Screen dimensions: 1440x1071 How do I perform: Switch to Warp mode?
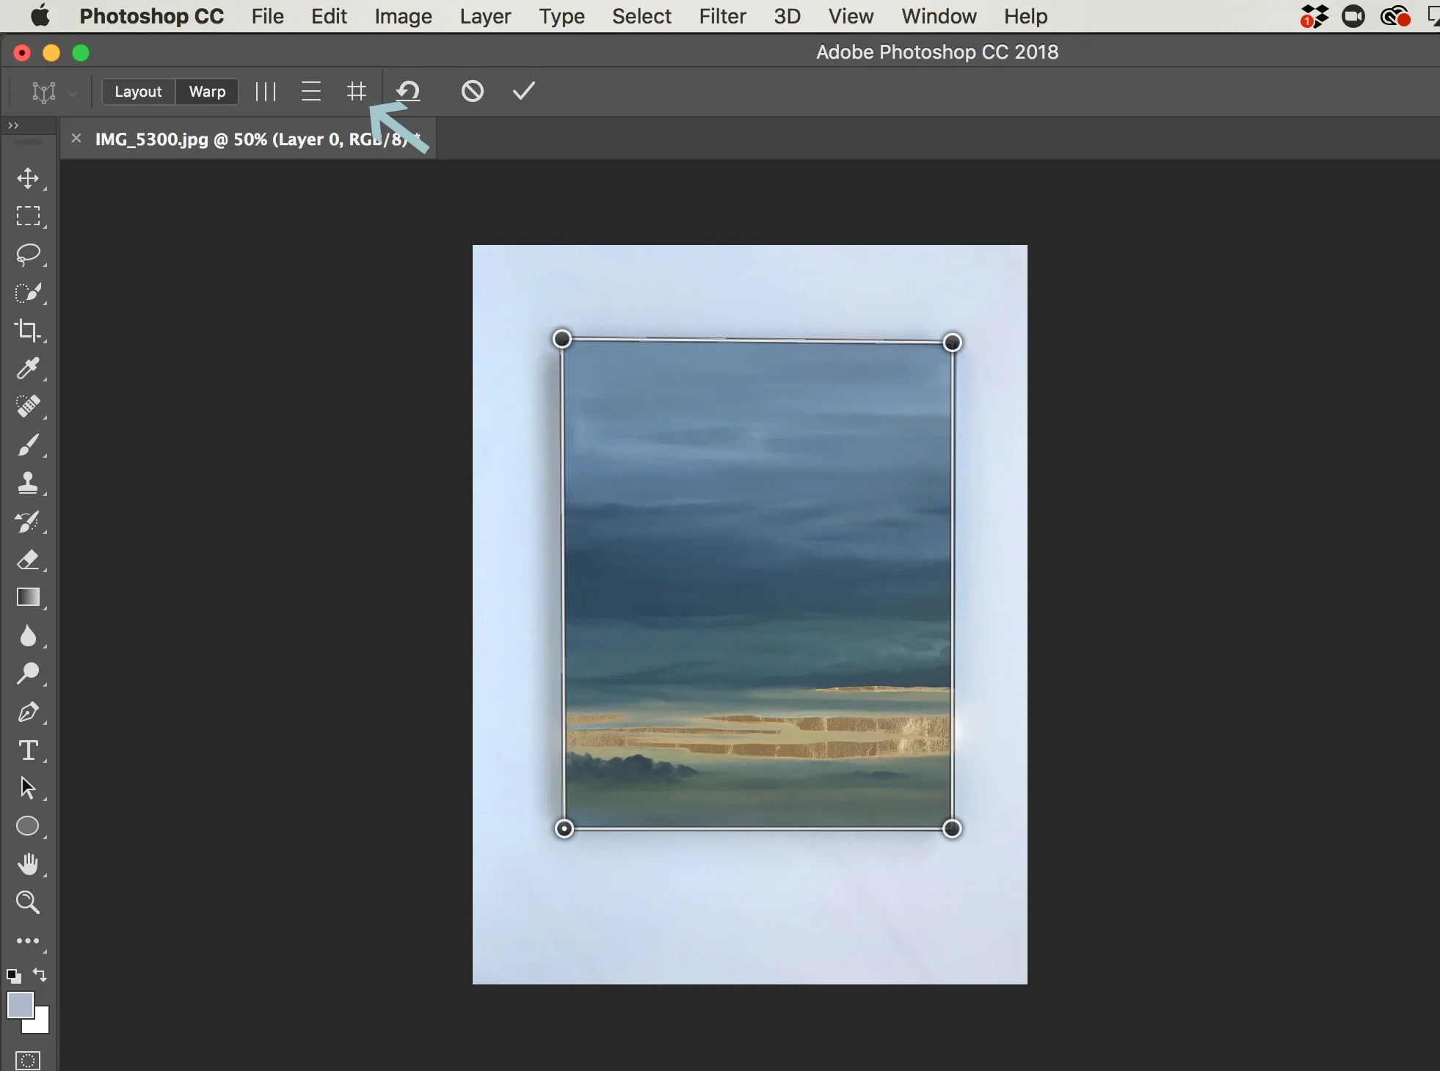pyautogui.click(x=207, y=92)
